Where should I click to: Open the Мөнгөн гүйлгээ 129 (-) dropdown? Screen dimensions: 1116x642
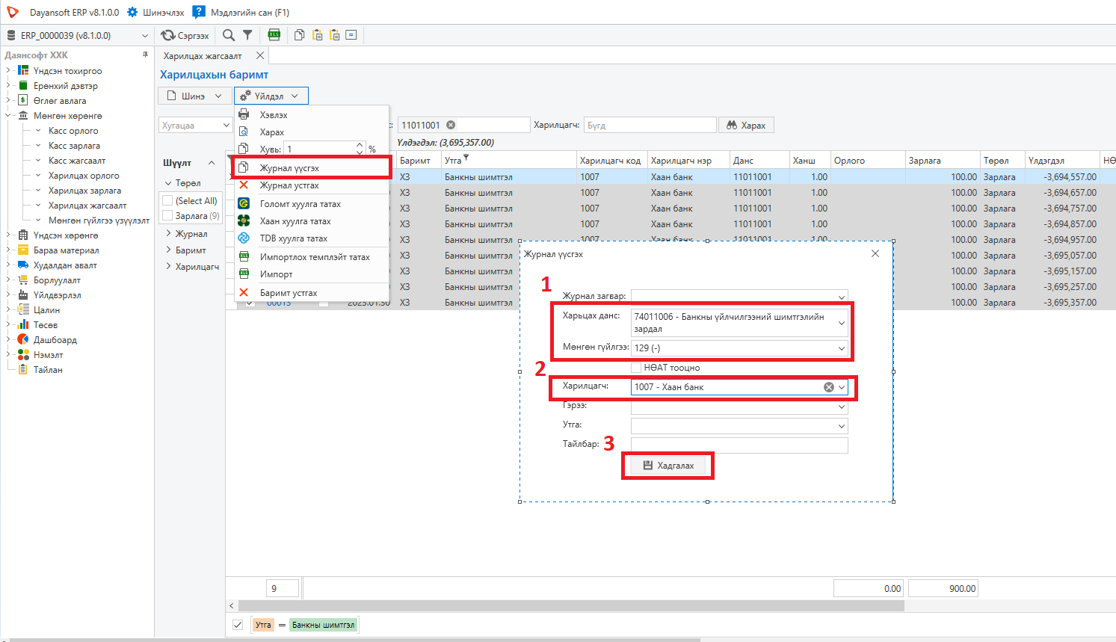[x=842, y=348]
